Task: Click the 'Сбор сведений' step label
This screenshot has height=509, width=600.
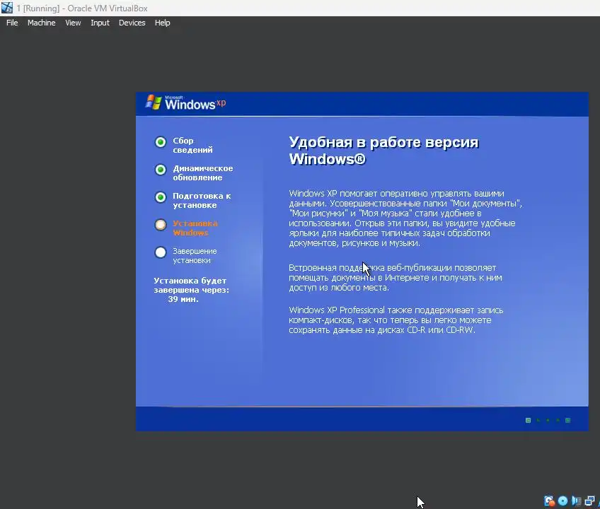Action: (192, 145)
